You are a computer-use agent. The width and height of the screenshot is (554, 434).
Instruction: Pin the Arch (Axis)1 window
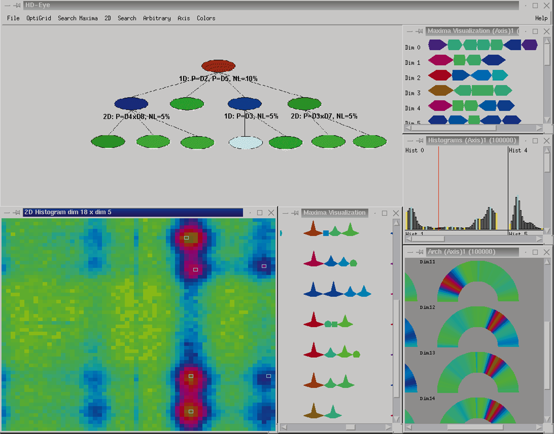click(x=419, y=252)
